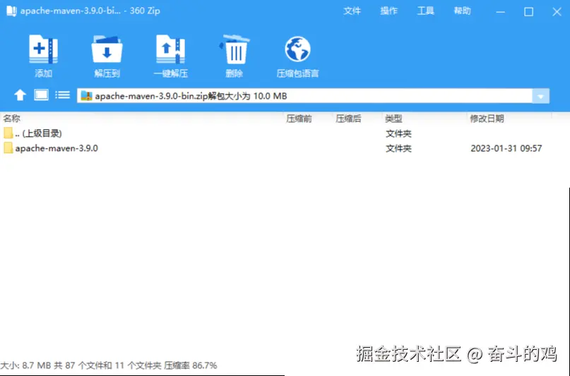Sort by 名称 column header

click(x=11, y=119)
